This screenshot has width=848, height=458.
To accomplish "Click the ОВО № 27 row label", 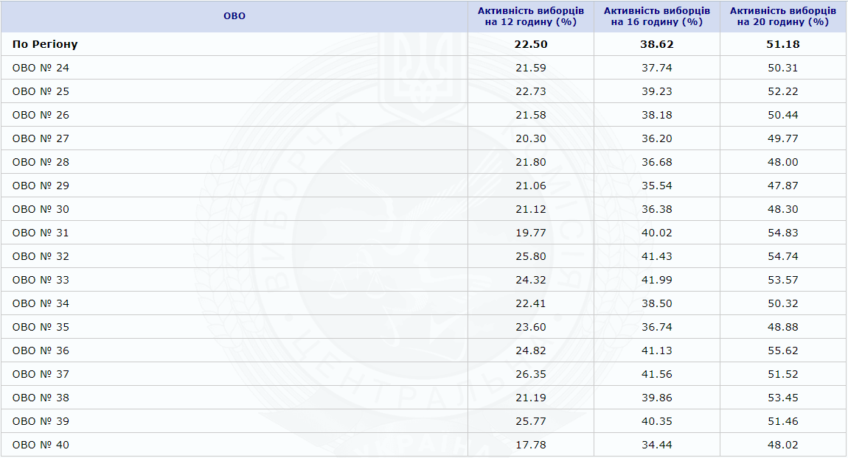I will point(41,138).
